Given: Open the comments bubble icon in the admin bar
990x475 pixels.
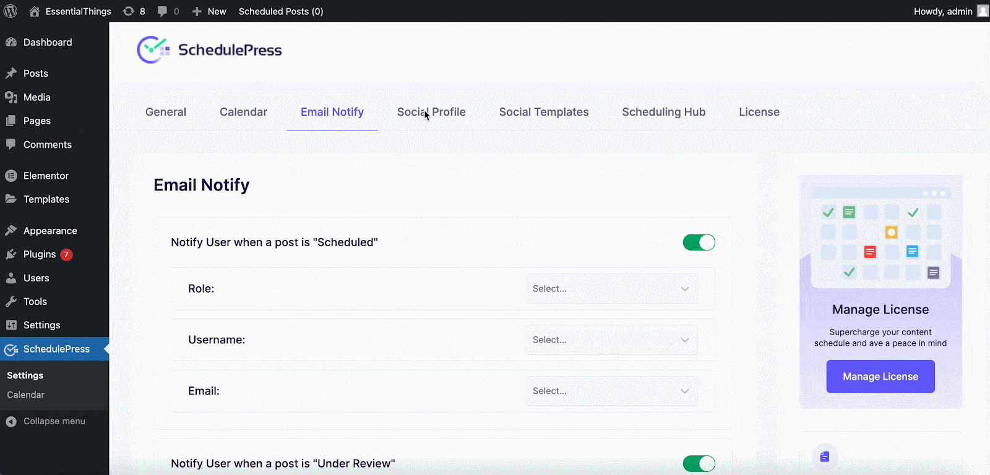Looking at the screenshot, I should [162, 11].
